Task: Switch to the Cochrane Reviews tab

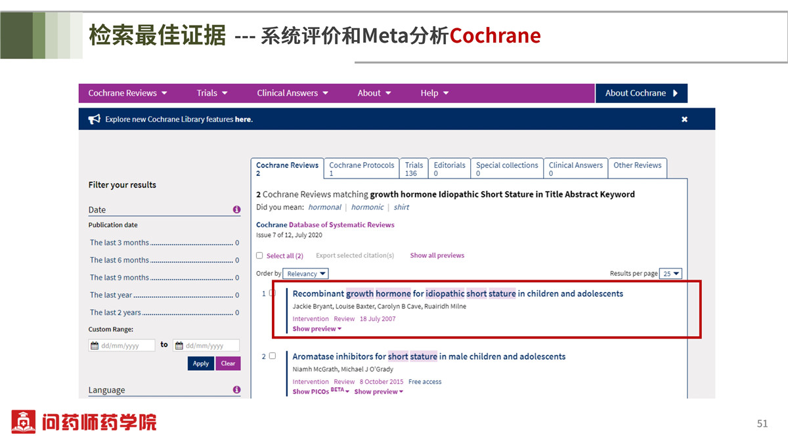Action: [x=287, y=169]
